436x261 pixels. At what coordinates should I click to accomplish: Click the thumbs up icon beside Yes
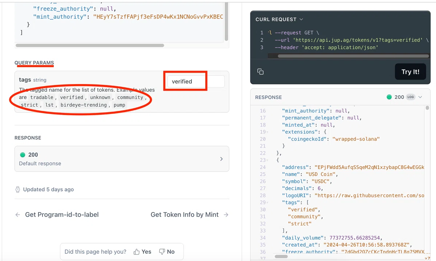pos(137,252)
